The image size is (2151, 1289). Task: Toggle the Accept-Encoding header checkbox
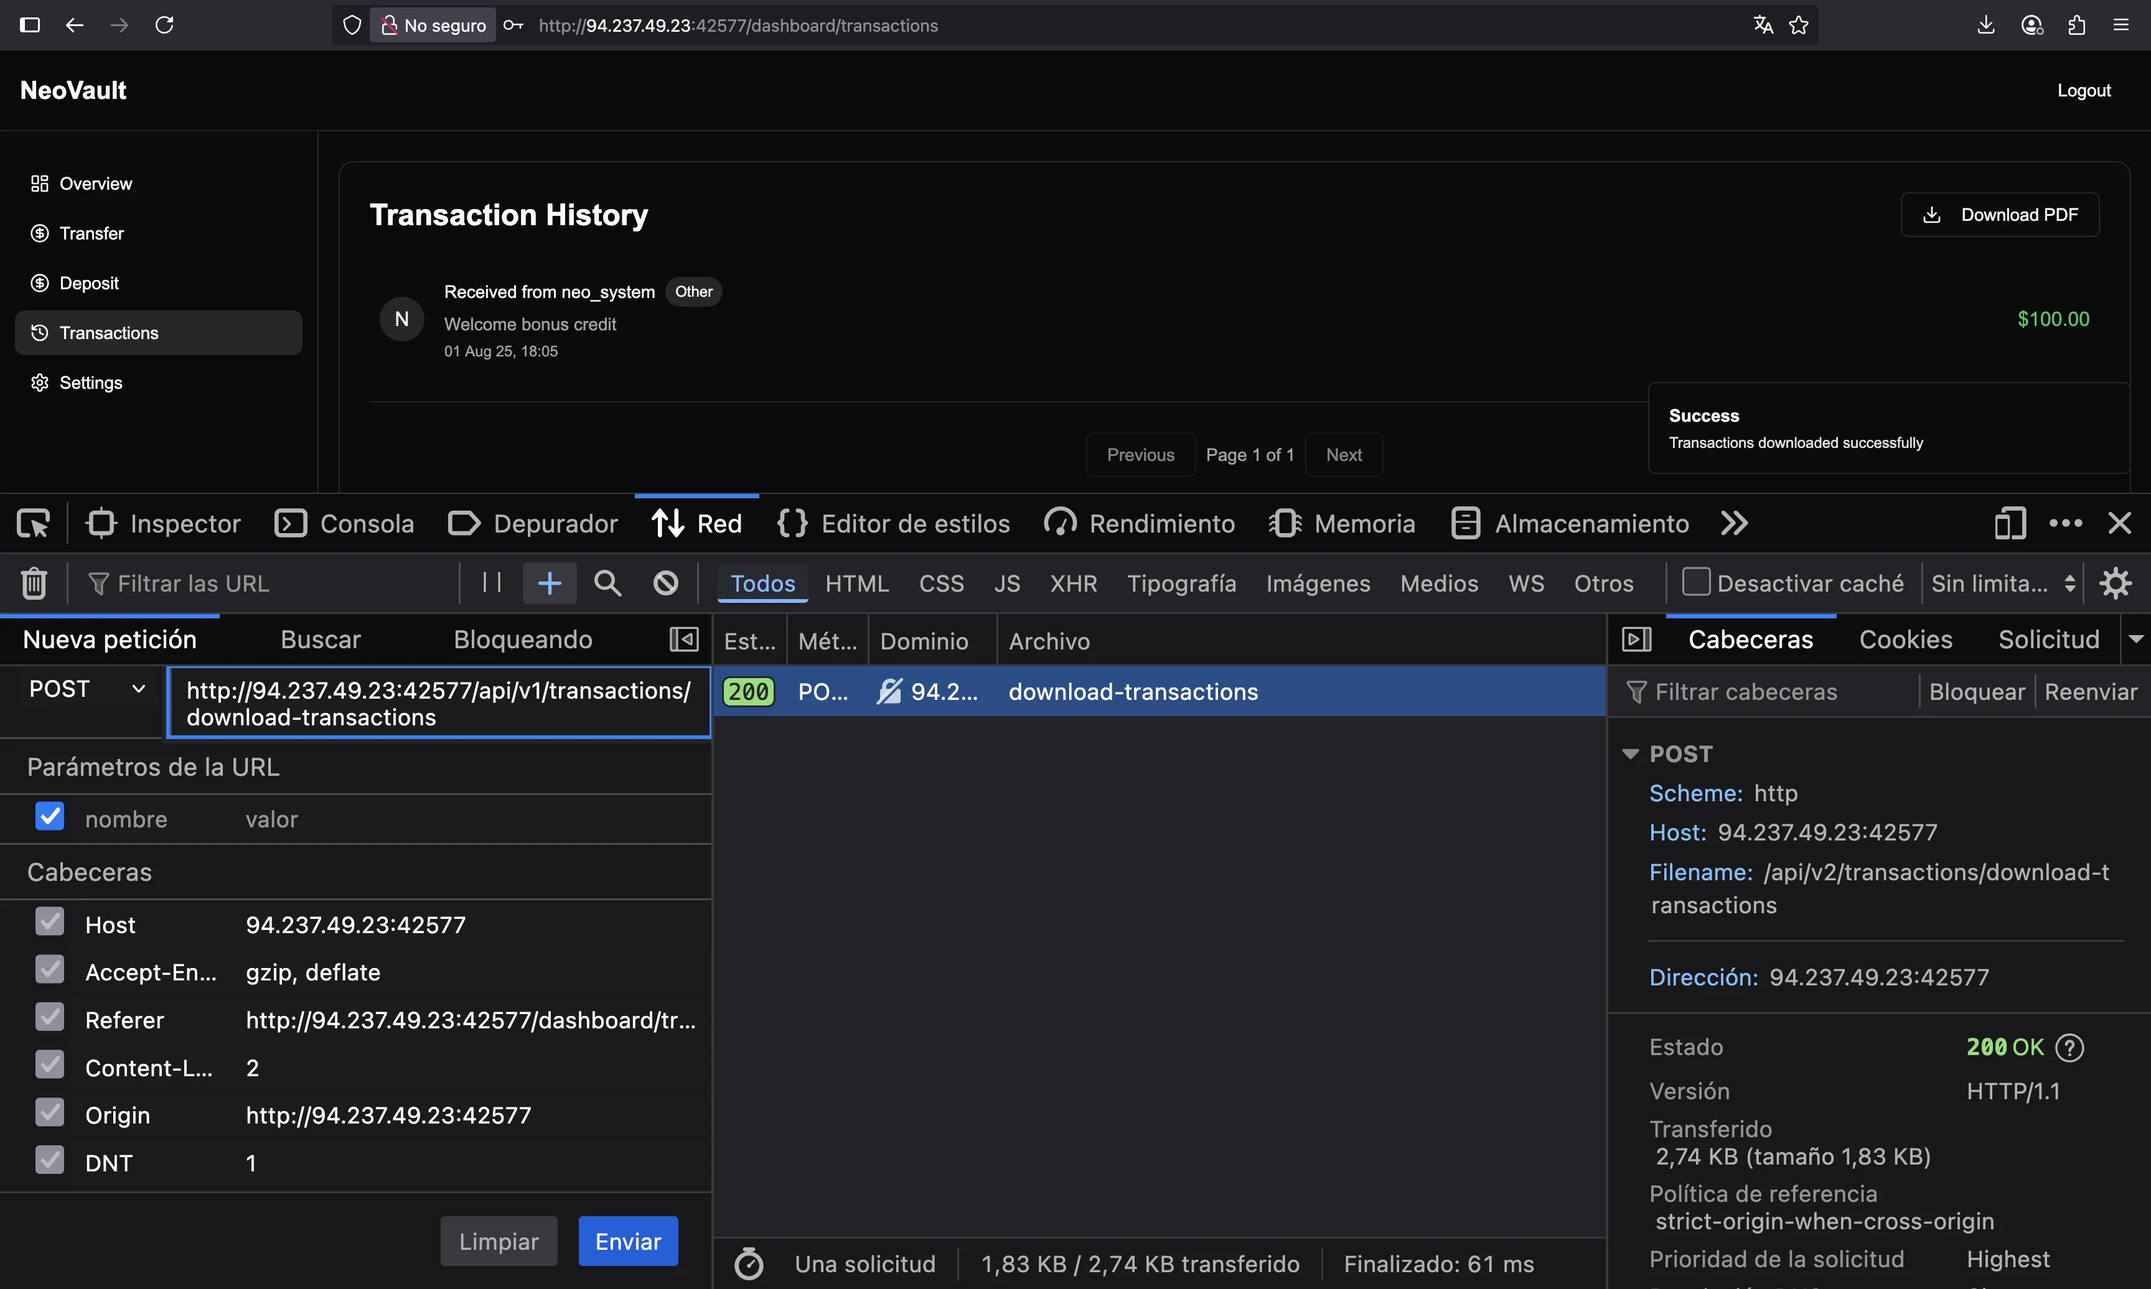(50, 969)
